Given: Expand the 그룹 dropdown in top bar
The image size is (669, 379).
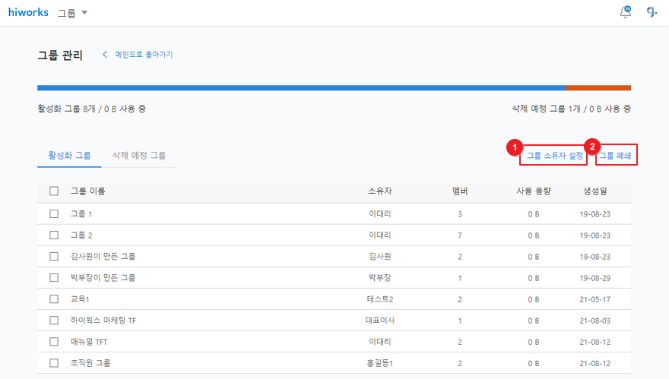Looking at the screenshot, I should pos(73,13).
